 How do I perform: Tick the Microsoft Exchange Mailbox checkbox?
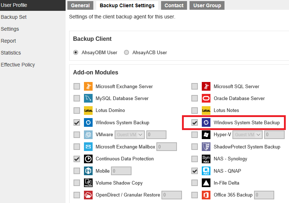(x=77, y=147)
